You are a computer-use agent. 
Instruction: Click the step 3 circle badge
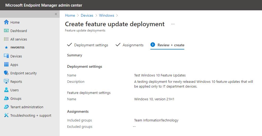[x=152, y=45]
